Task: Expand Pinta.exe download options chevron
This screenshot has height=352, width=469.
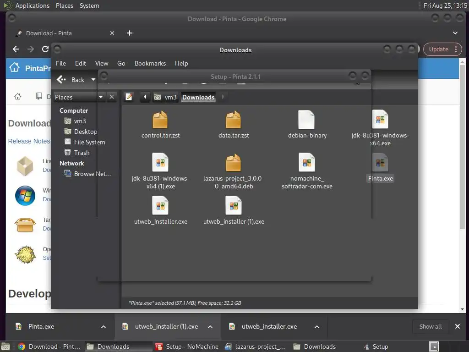Action: tap(104, 326)
